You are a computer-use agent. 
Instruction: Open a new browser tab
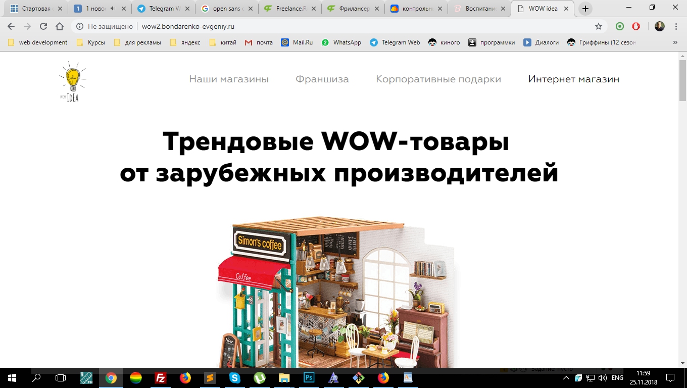[585, 9]
